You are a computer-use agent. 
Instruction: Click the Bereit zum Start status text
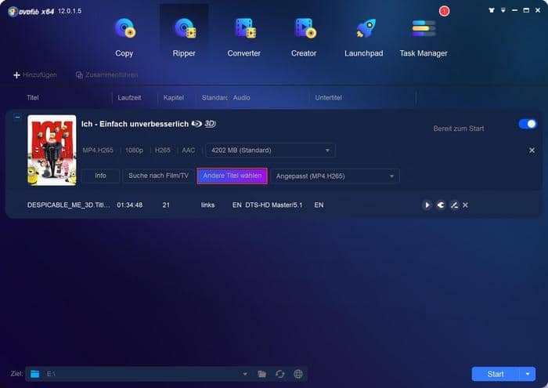click(459, 129)
